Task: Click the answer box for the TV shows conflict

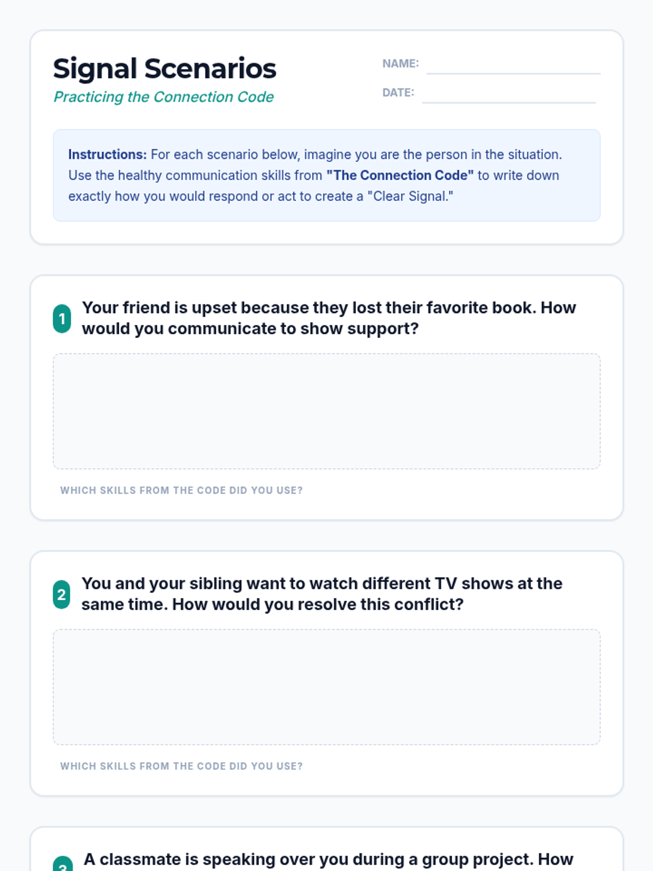Action: point(326,687)
